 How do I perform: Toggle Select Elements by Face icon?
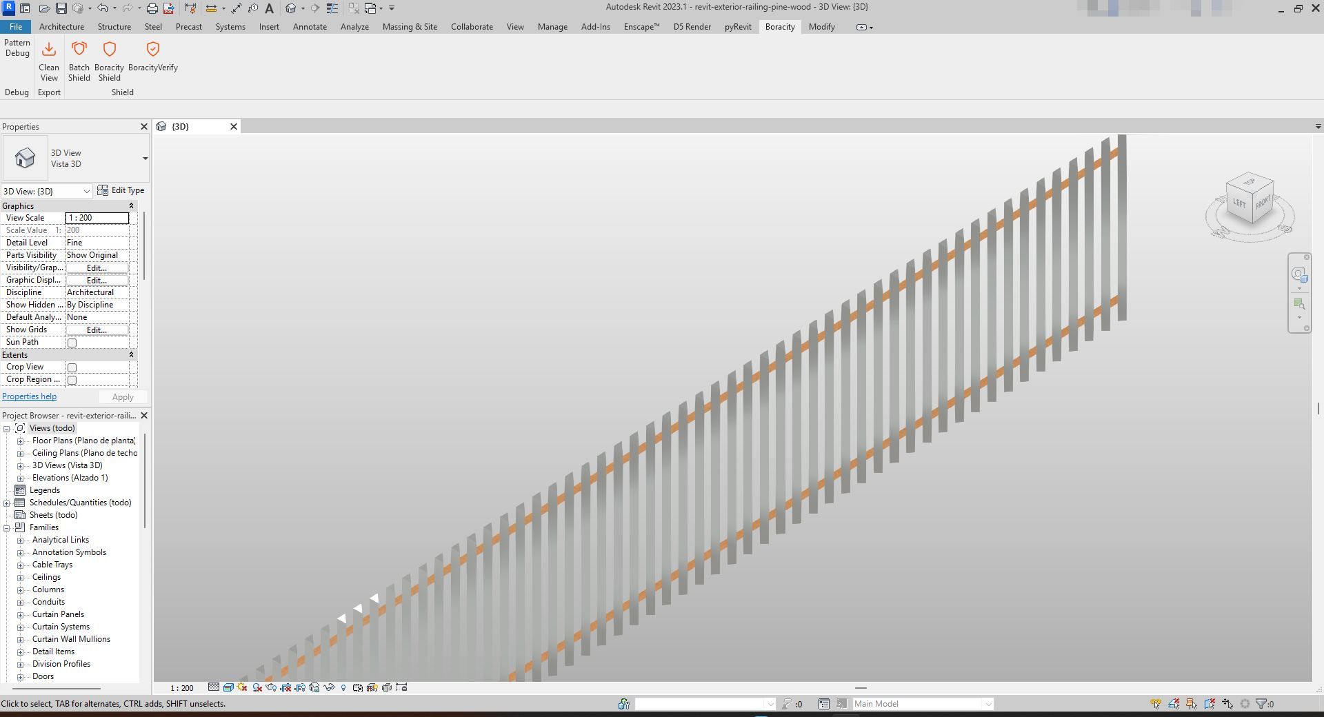[1209, 704]
